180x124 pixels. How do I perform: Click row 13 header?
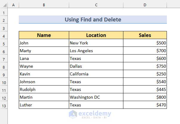(x=4, y=105)
